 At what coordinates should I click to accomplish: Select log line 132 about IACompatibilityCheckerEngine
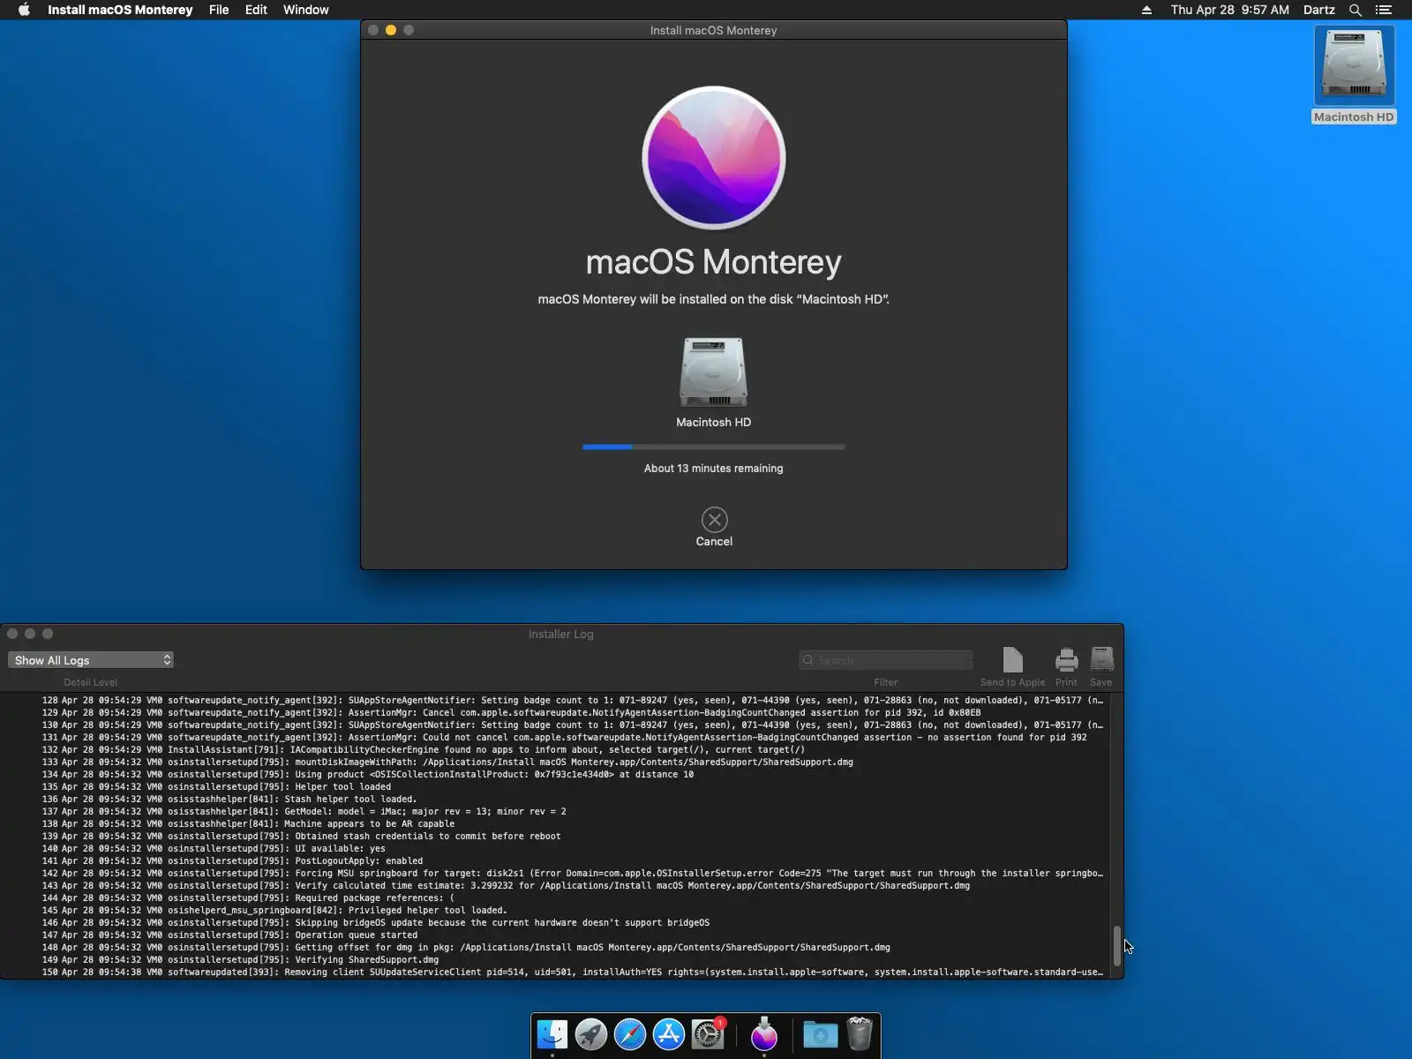click(556, 750)
